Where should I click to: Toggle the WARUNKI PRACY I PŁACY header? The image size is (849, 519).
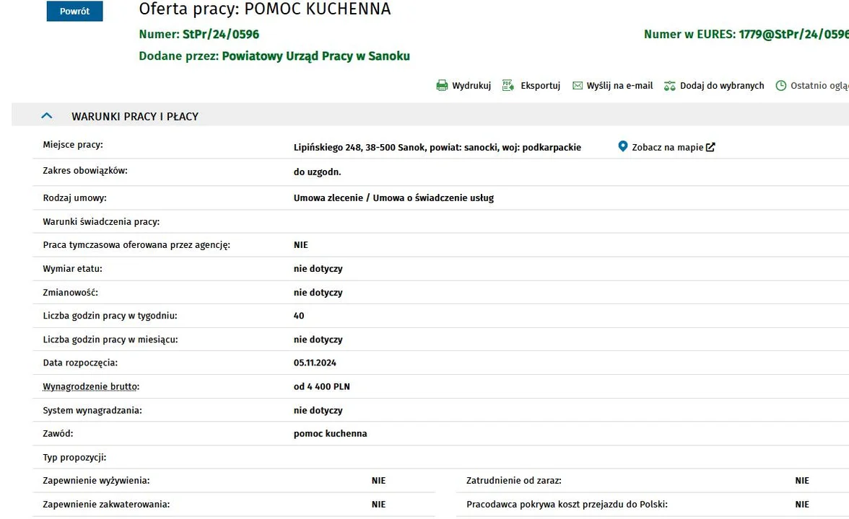[x=135, y=116]
